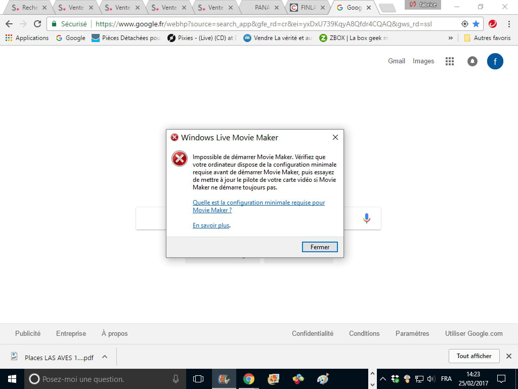Open the Confidentialité footer link

[x=313, y=333]
